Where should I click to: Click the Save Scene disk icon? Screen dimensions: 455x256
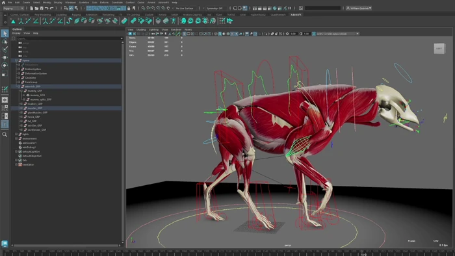click(42, 8)
